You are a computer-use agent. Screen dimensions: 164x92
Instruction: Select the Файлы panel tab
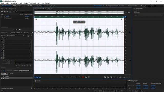(3, 9)
